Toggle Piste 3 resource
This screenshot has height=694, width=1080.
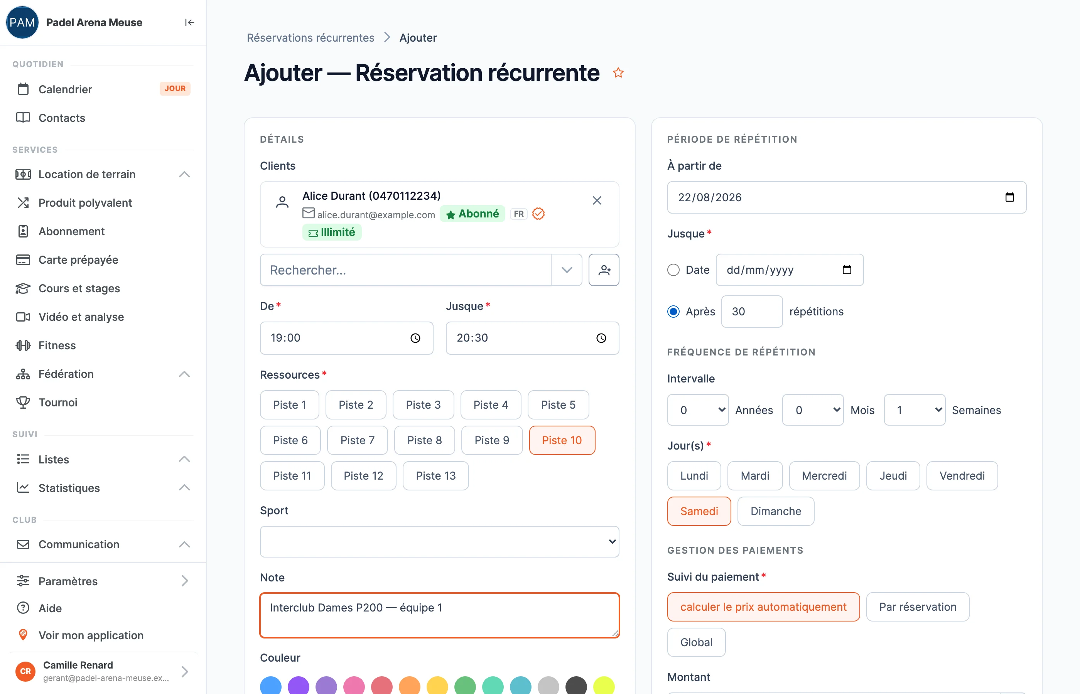[423, 405]
